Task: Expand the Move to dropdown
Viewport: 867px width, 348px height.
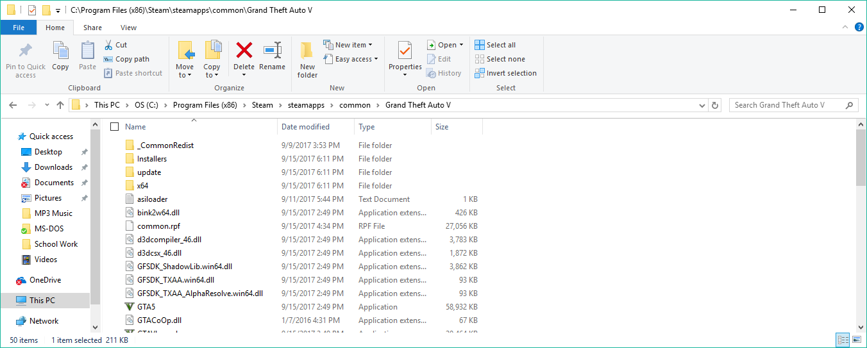Action: (185, 75)
